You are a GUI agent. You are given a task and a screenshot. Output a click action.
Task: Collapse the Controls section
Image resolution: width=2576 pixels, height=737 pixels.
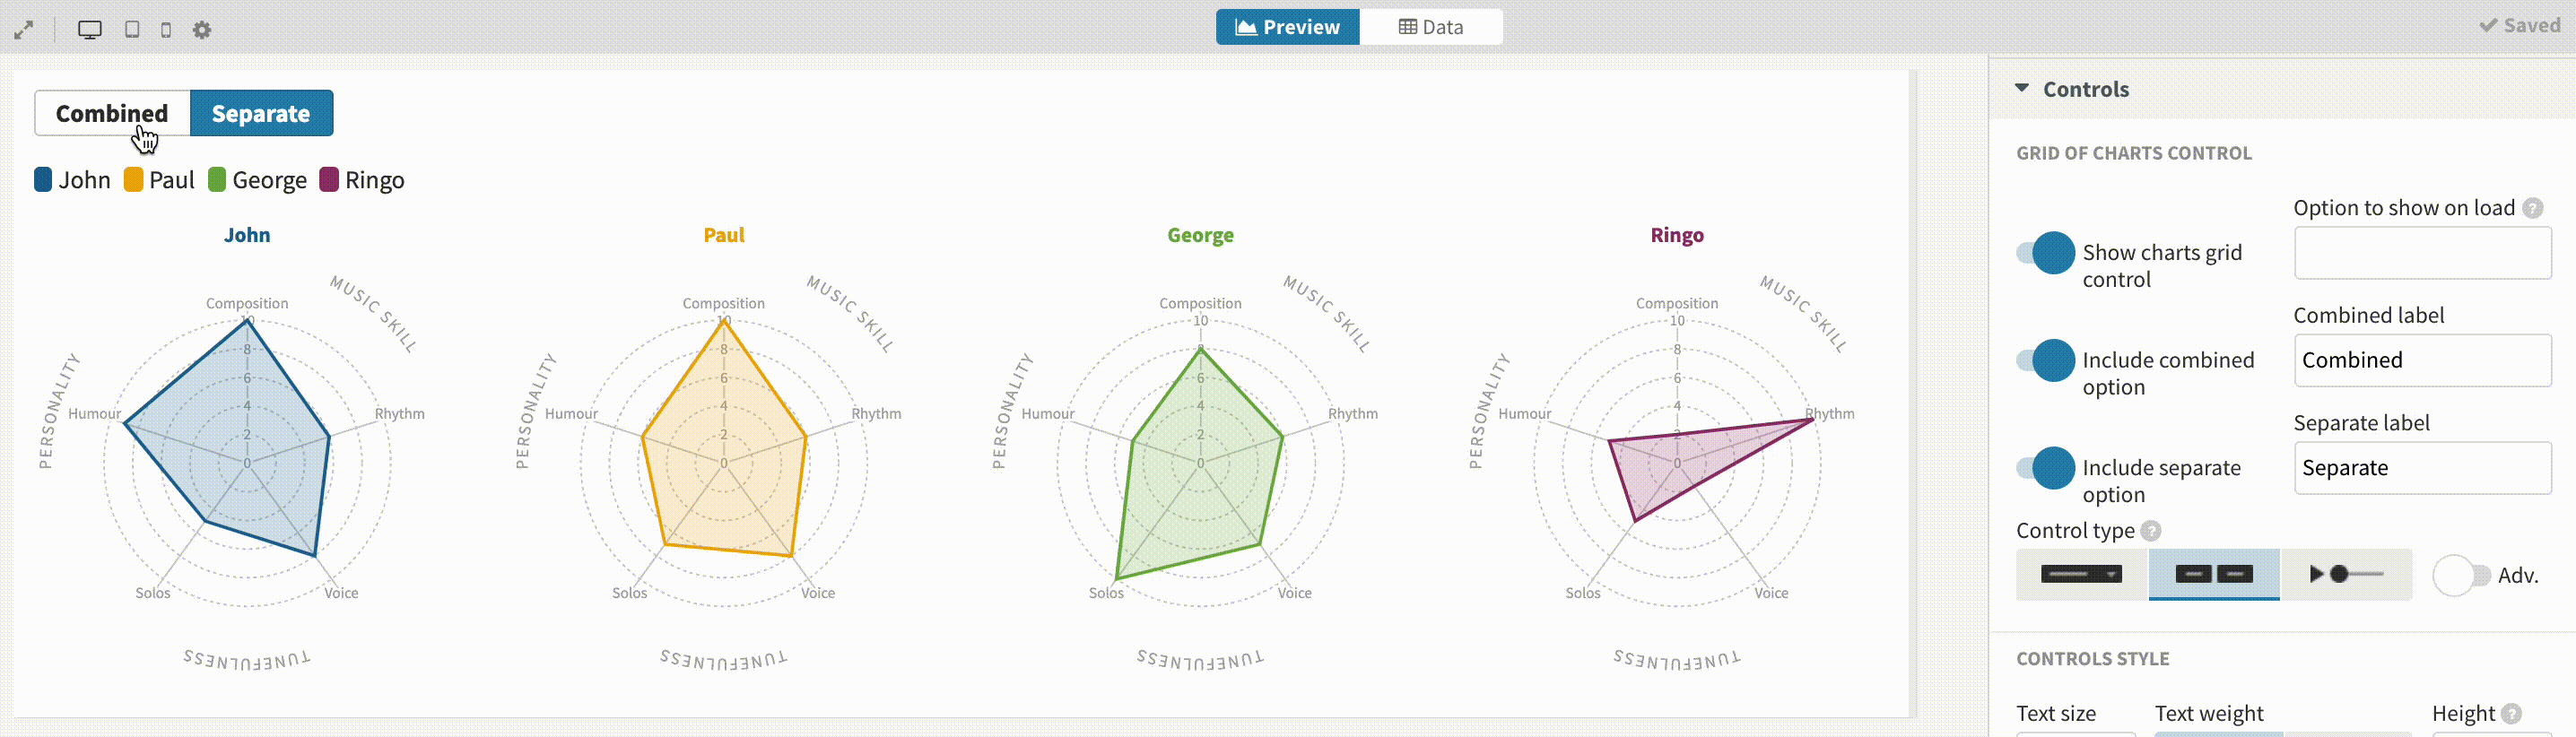pyautogui.click(x=2021, y=88)
